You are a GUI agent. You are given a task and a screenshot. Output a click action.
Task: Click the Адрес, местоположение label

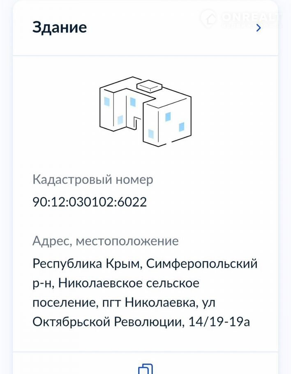[x=106, y=241]
